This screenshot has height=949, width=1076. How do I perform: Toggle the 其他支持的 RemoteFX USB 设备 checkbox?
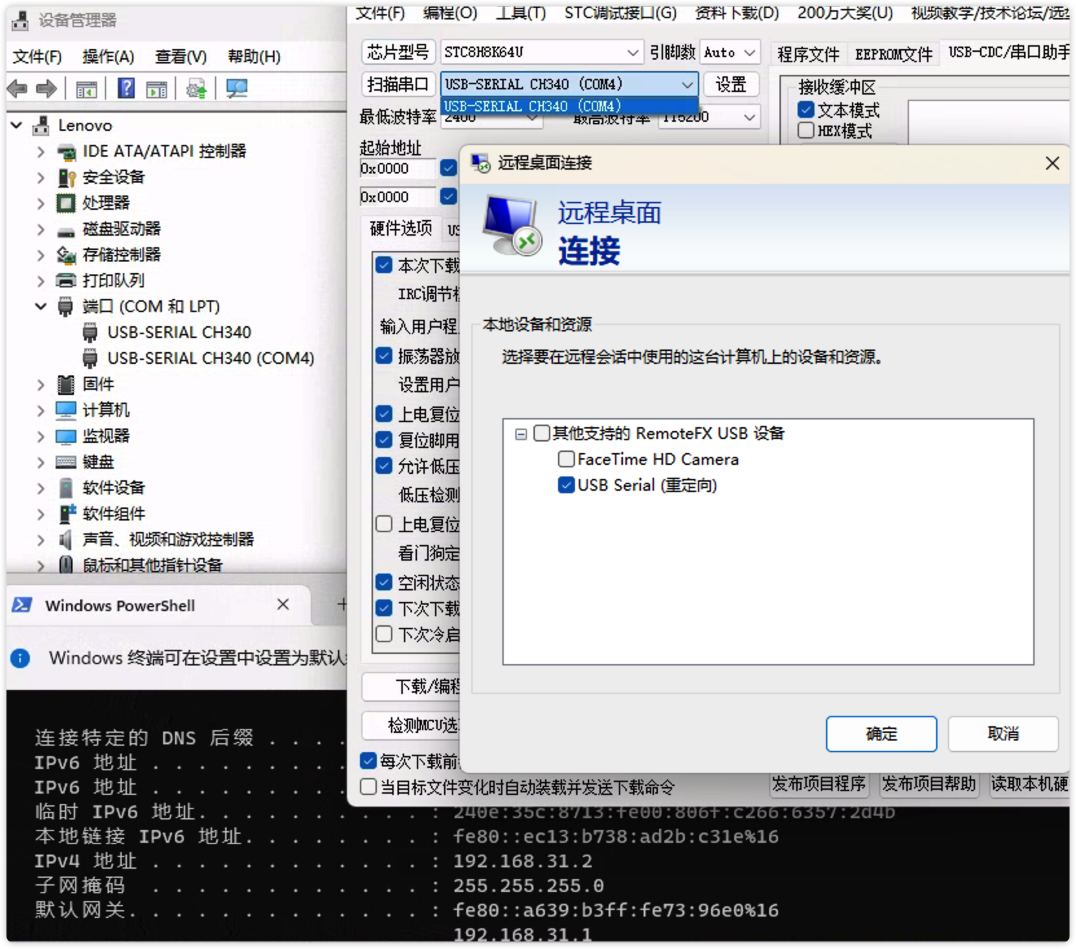pyautogui.click(x=542, y=433)
